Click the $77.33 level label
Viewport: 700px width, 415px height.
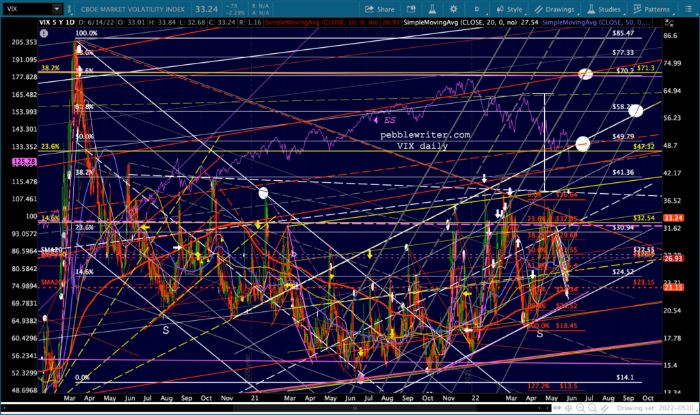tap(623, 52)
